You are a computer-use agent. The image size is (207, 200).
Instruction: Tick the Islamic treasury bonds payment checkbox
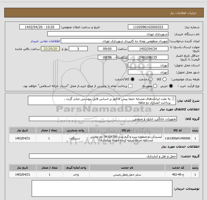click(130, 86)
